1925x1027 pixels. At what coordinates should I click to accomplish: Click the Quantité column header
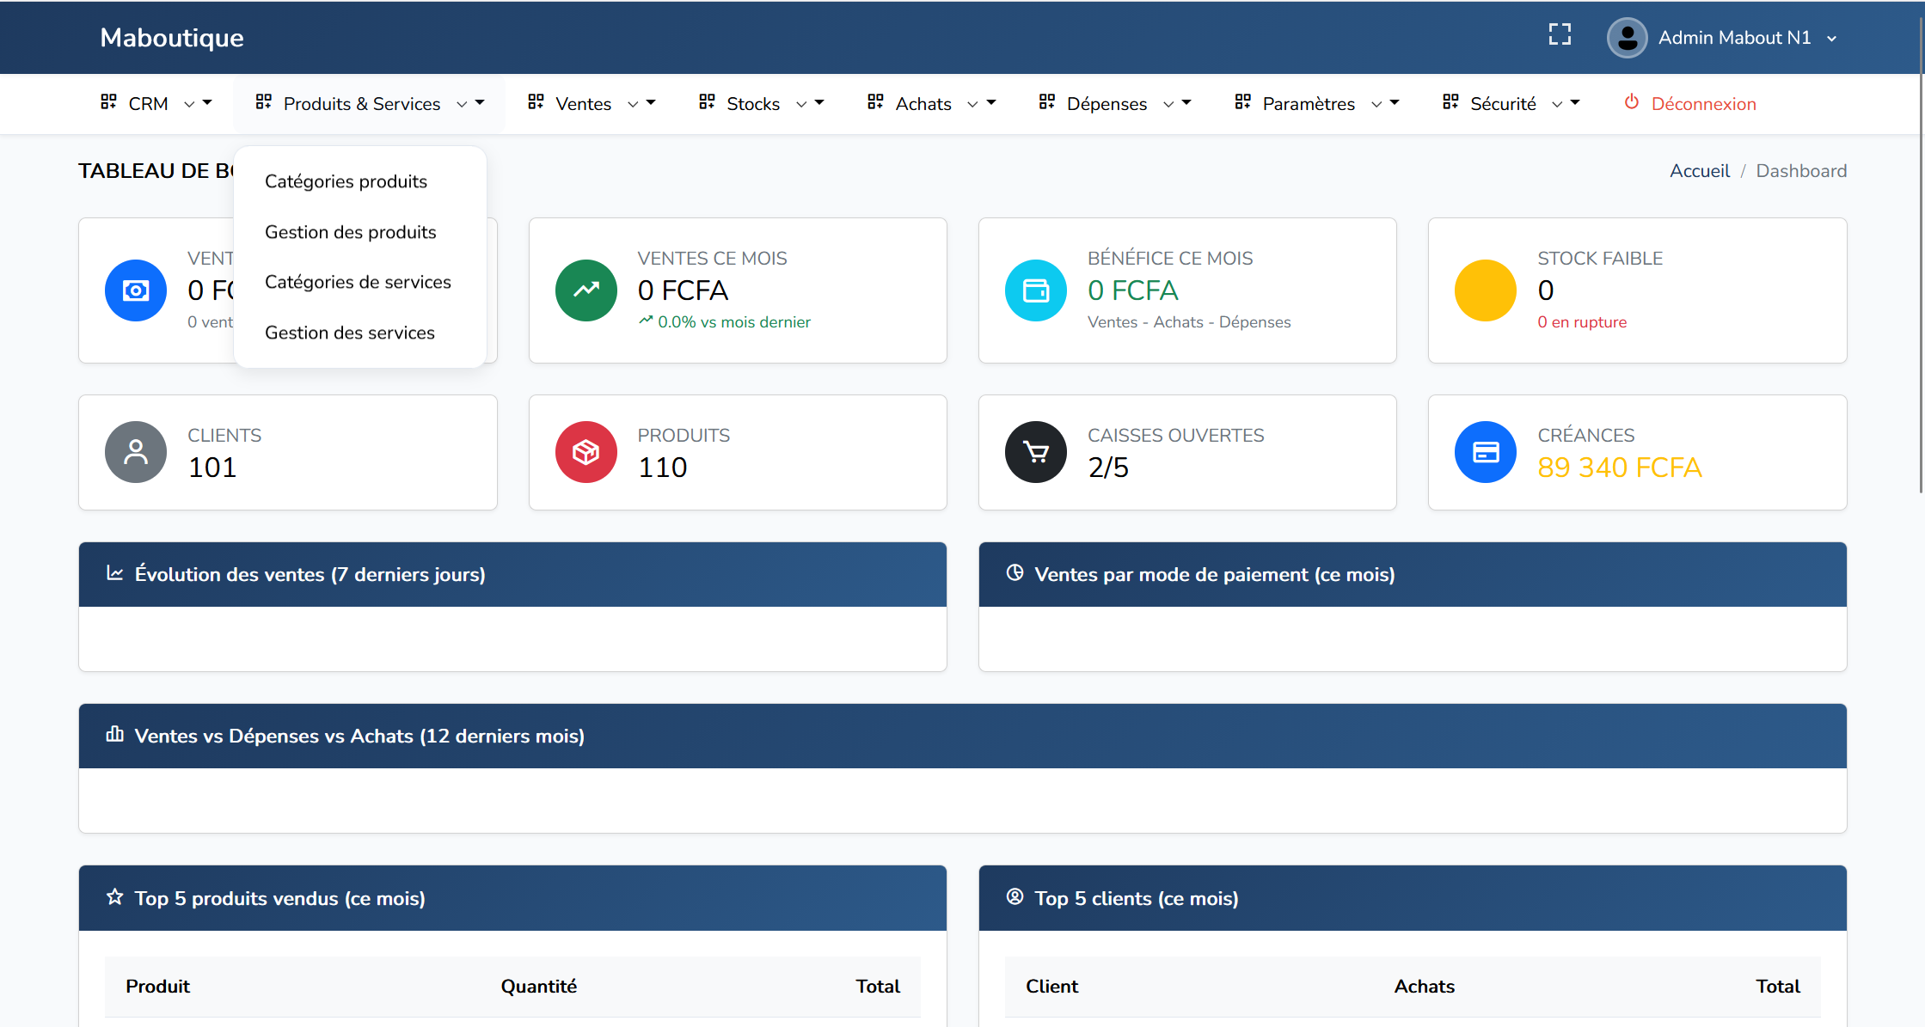pos(538,987)
